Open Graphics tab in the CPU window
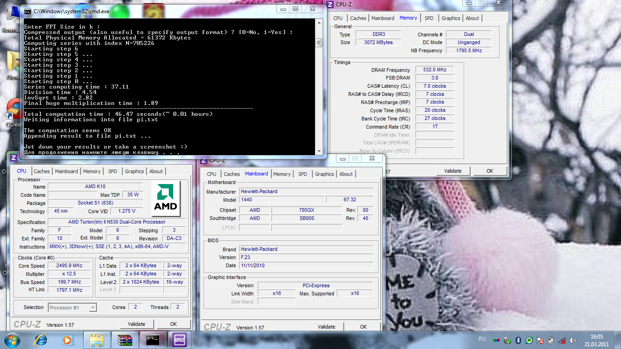 click(x=135, y=171)
